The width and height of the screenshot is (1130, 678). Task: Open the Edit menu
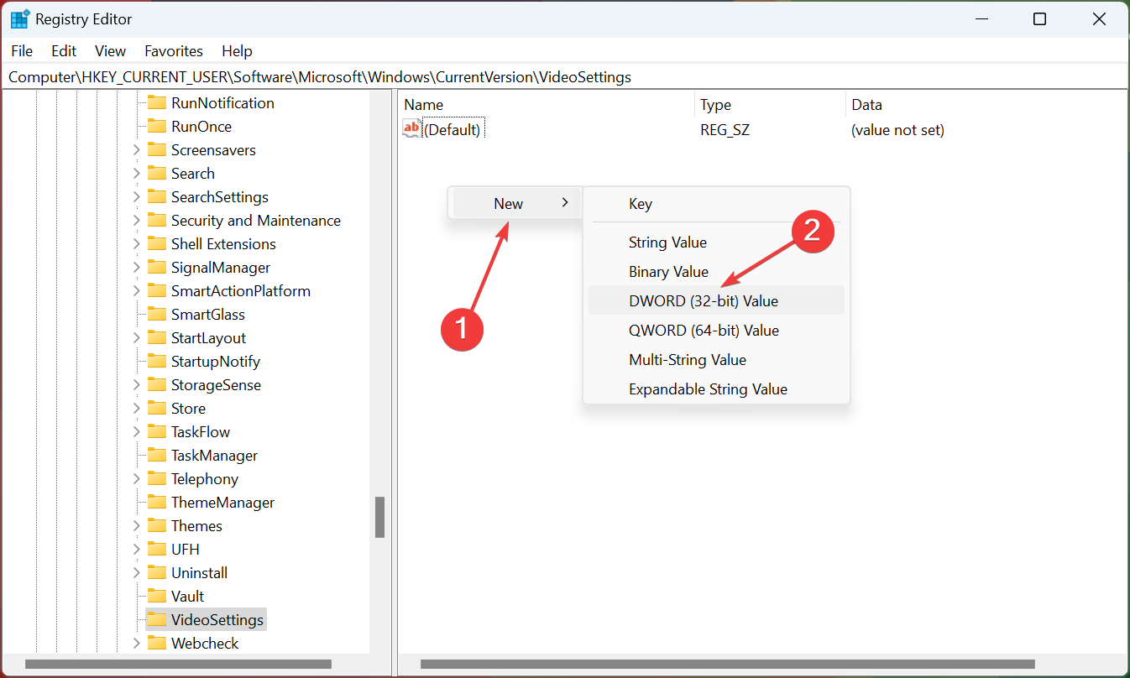pos(64,51)
